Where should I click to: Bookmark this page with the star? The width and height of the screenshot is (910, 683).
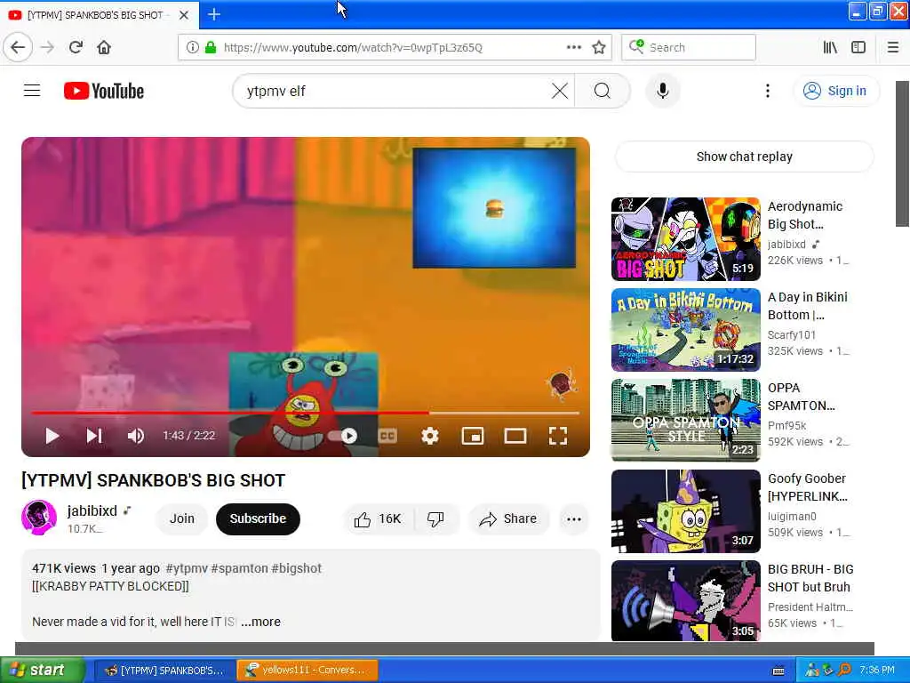click(599, 47)
